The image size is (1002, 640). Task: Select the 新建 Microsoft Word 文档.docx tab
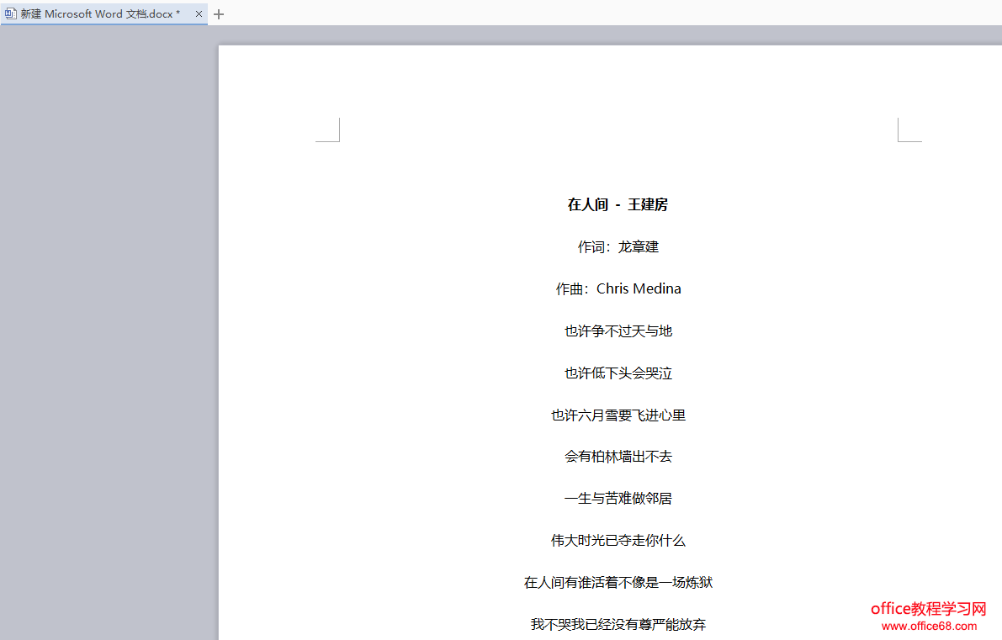pyautogui.click(x=103, y=13)
